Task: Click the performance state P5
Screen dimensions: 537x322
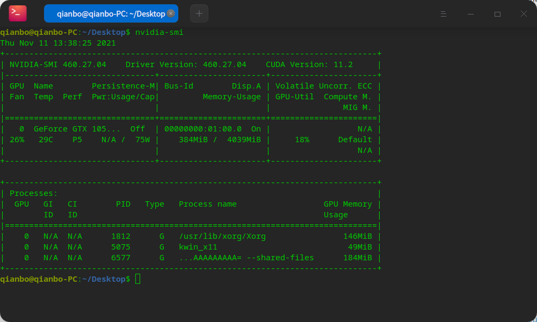Action: pyautogui.click(x=77, y=140)
